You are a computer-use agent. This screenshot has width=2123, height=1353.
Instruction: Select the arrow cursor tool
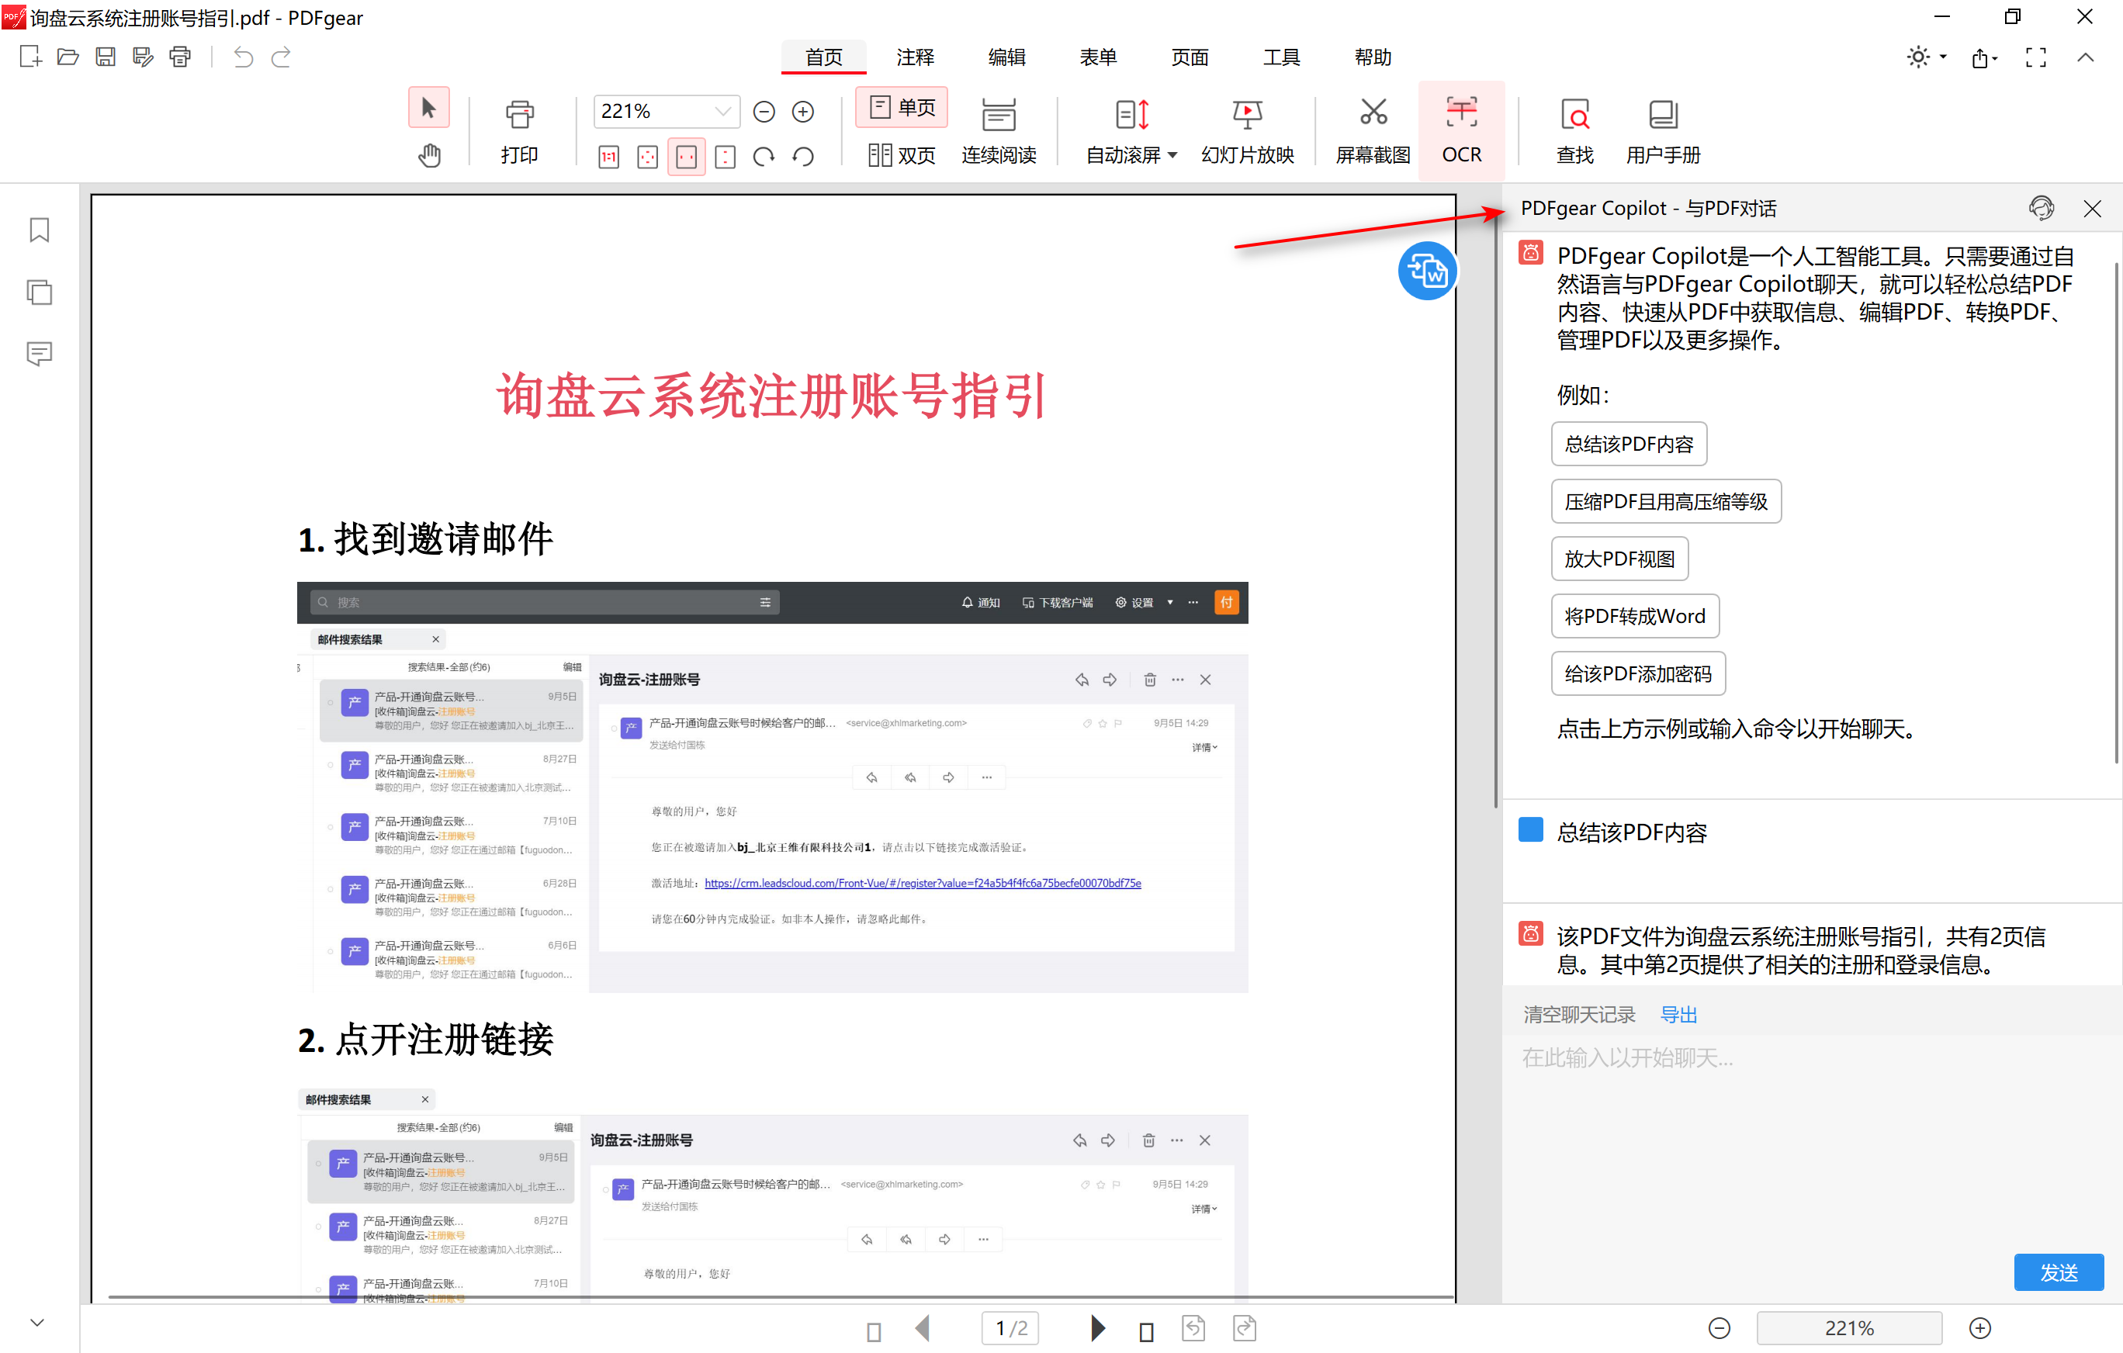point(429,109)
